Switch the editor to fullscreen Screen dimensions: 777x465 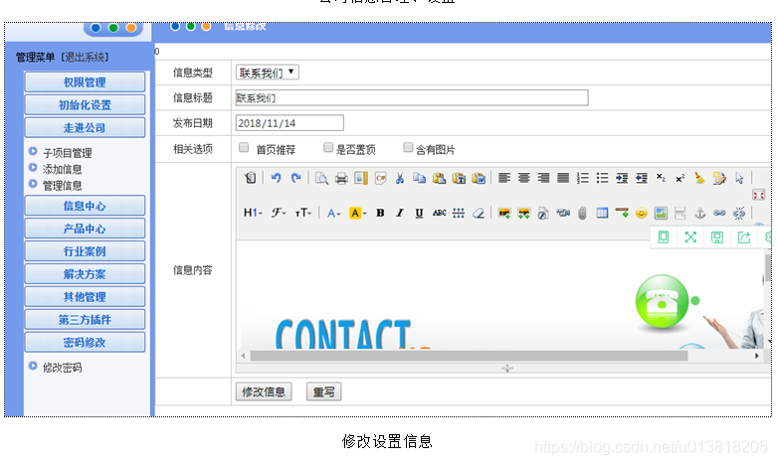(759, 195)
